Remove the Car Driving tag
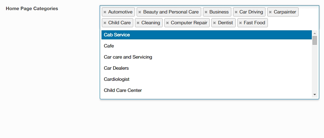324x138 pixels. (236, 12)
